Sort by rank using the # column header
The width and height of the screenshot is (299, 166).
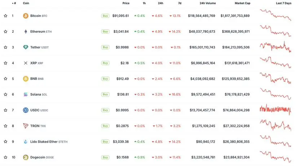point(14,3)
